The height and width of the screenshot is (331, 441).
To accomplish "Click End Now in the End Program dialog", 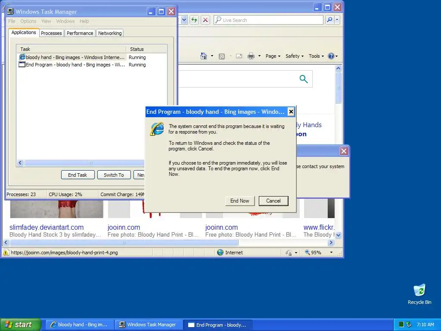I will click(240, 201).
